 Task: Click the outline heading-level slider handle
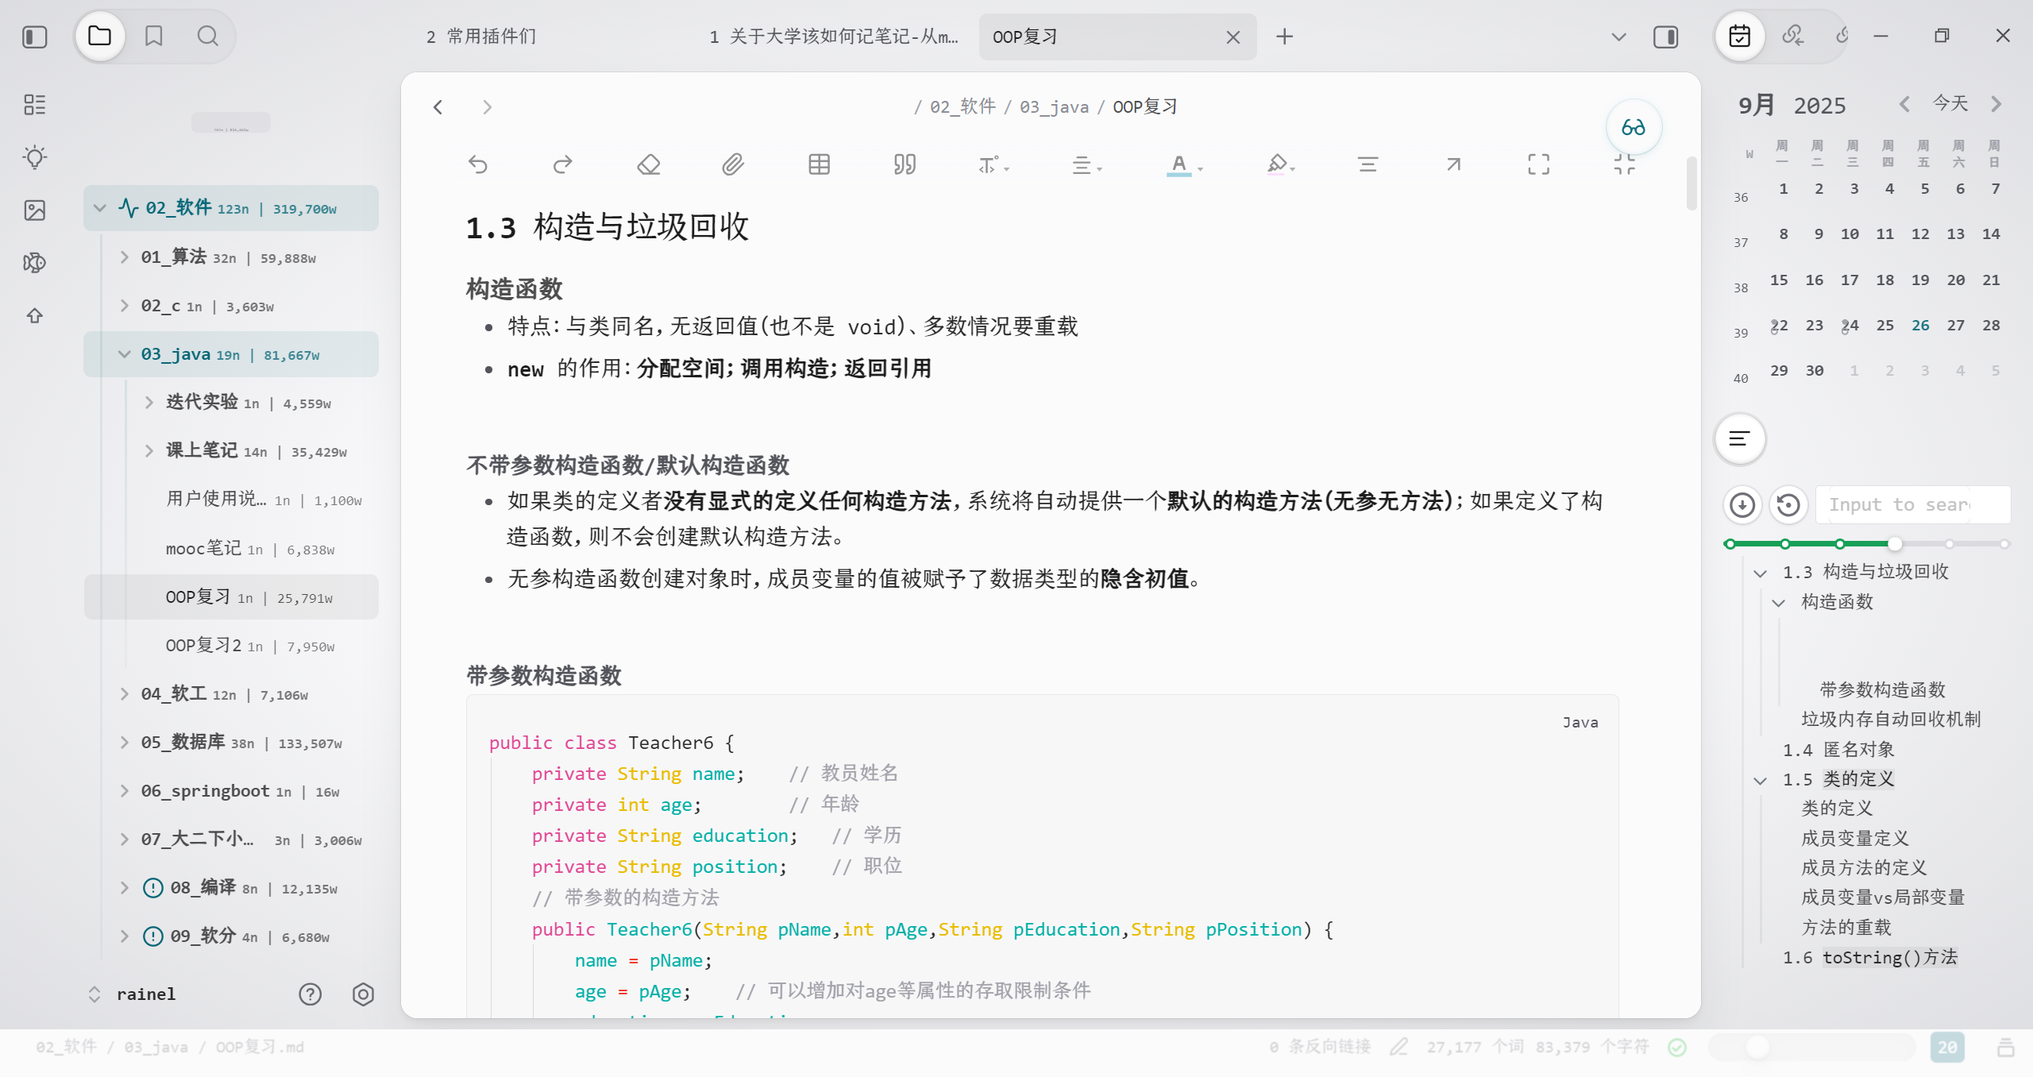[1895, 544]
